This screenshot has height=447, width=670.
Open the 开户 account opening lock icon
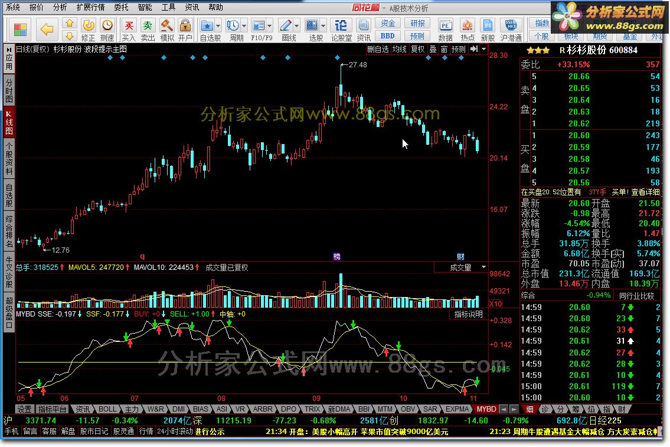tap(185, 30)
